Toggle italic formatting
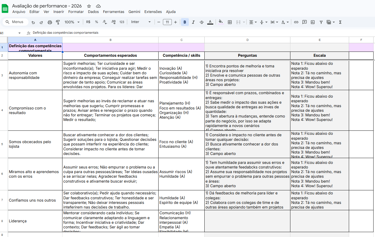 pos(193,22)
